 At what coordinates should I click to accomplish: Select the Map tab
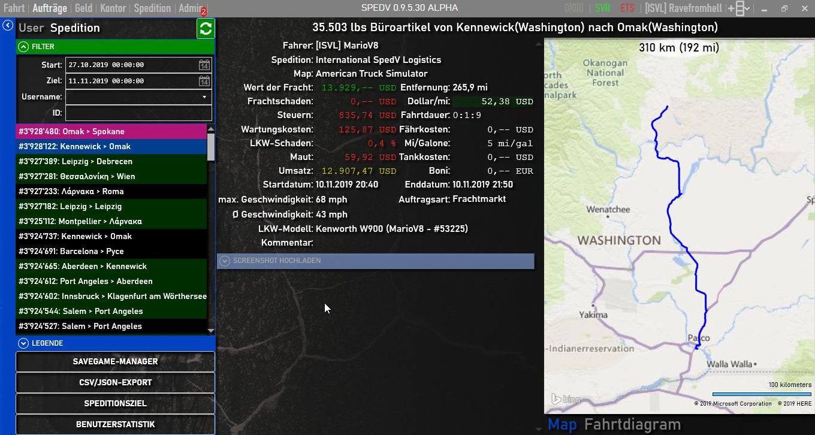coord(562,425)
